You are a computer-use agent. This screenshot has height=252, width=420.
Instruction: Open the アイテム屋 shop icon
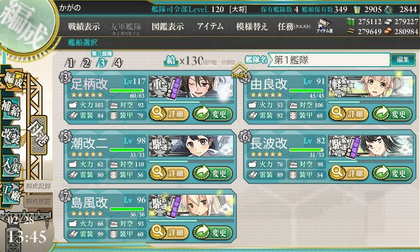click(324, 26)
